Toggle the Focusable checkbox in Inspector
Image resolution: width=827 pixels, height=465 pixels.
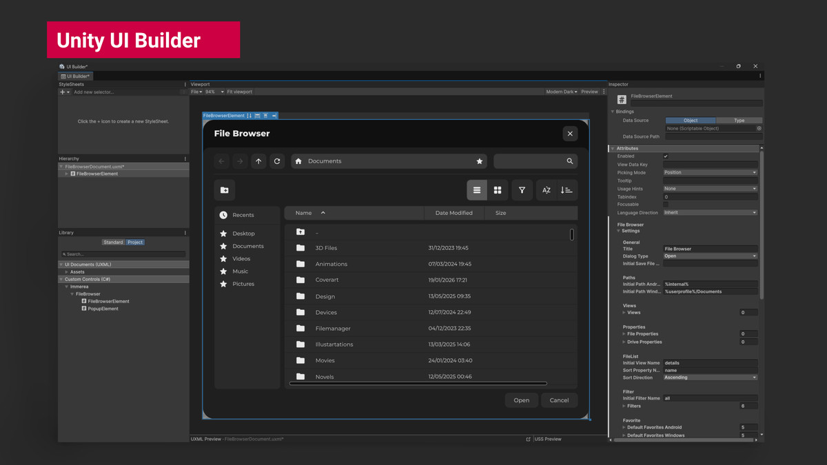666,205
